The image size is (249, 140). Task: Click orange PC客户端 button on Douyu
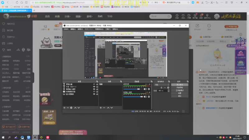coord(231,27)
